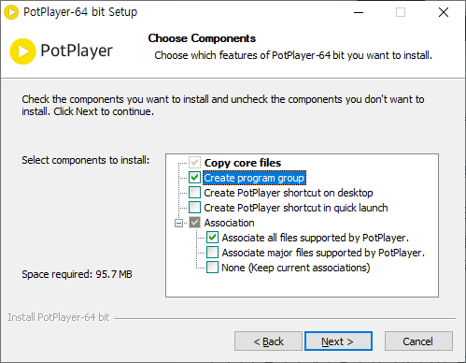
Task: Click the 'Space required: 95.7 MB' text
Action: [77, 274]
